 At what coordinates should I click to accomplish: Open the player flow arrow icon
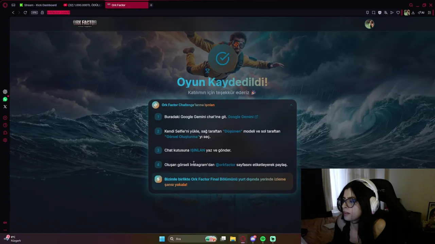(x=392, y=13)
